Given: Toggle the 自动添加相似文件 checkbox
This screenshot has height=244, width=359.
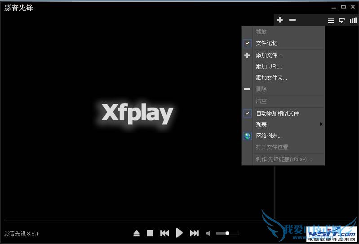Looking at the screenshot, I should (x=247, y=113).
